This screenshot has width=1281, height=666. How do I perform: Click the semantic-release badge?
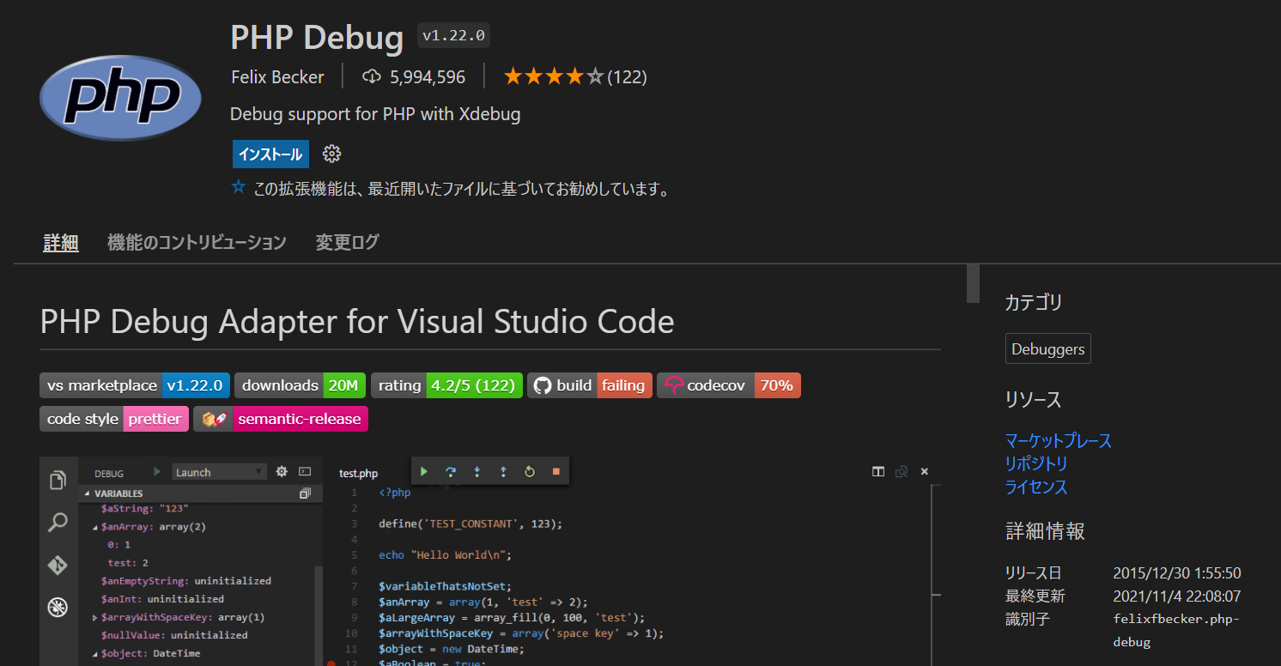[x=281, y=419]
